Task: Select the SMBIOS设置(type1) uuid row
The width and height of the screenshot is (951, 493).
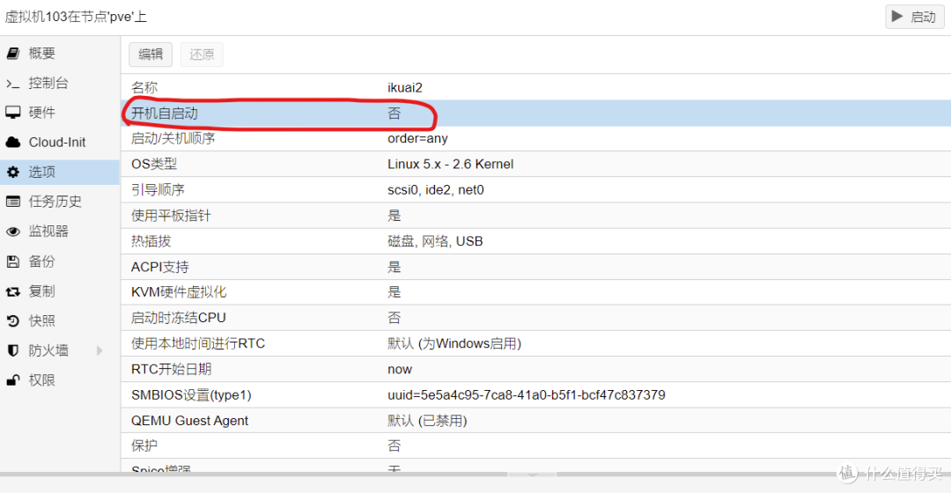Action: (x=536, y=394)
